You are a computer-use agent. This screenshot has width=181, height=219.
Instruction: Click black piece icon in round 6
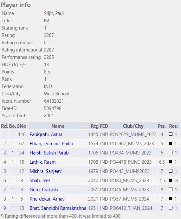coord(171,180)
